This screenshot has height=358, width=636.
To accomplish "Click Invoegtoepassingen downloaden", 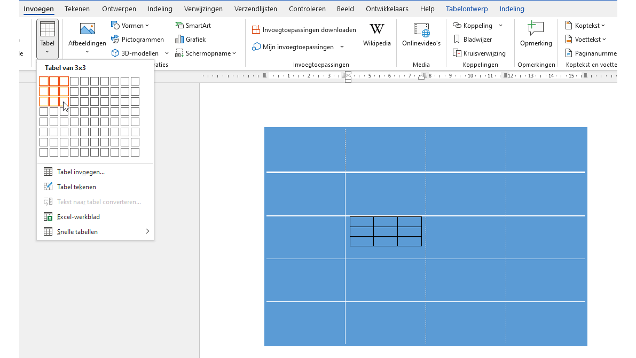I will pos(304,29).
